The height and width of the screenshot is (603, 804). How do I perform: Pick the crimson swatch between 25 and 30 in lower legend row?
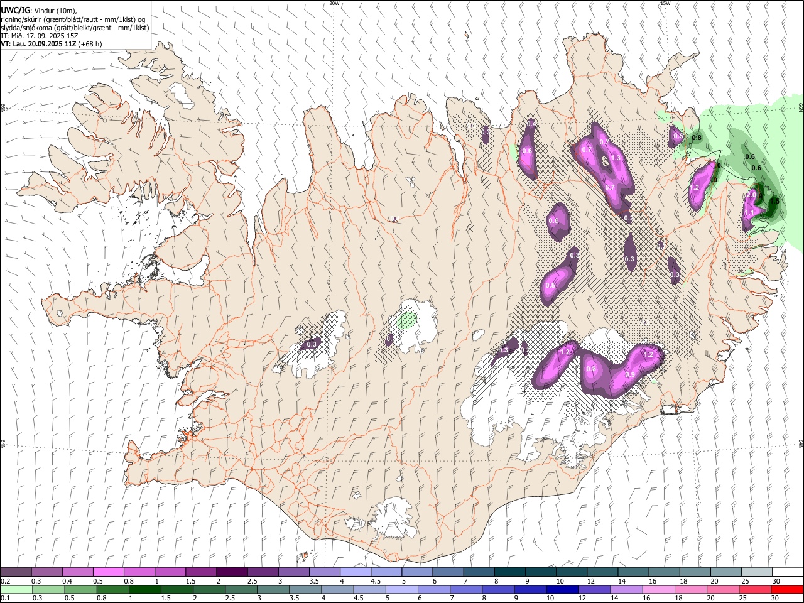pyautogui.click(x=754, y=590)
